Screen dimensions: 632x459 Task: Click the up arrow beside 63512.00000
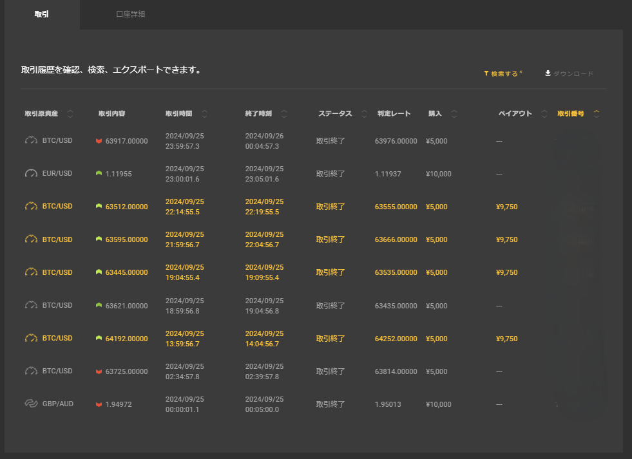click(99, 207)
